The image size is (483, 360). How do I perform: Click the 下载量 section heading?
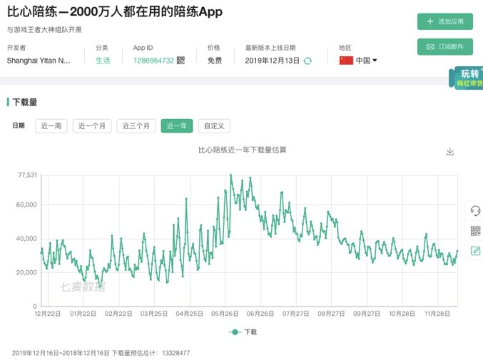click(25, 102)
